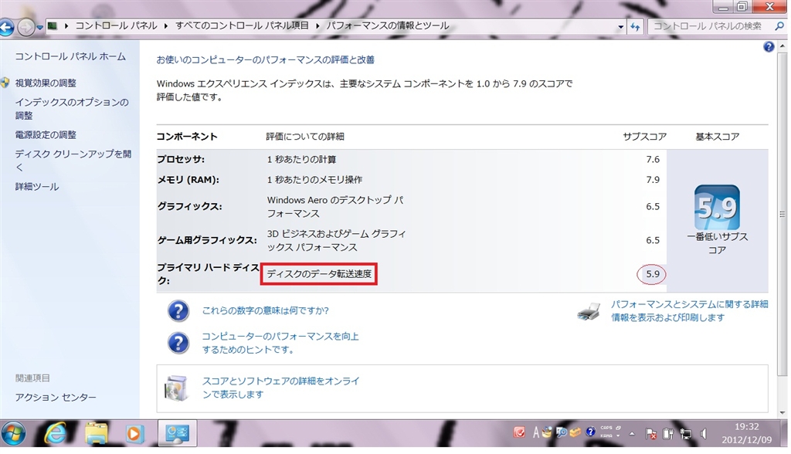Open コンピューターのパフォーマンスを向上するためのヒント link
Image resolution: width=791 pixels, height=454 pixels.
tap(280, 343)
